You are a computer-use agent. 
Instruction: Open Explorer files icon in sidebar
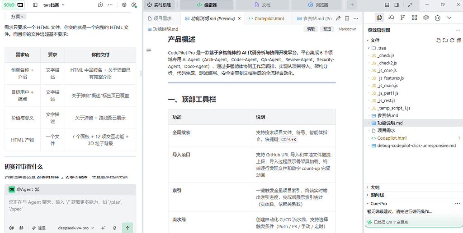click(x=380, y=18)
